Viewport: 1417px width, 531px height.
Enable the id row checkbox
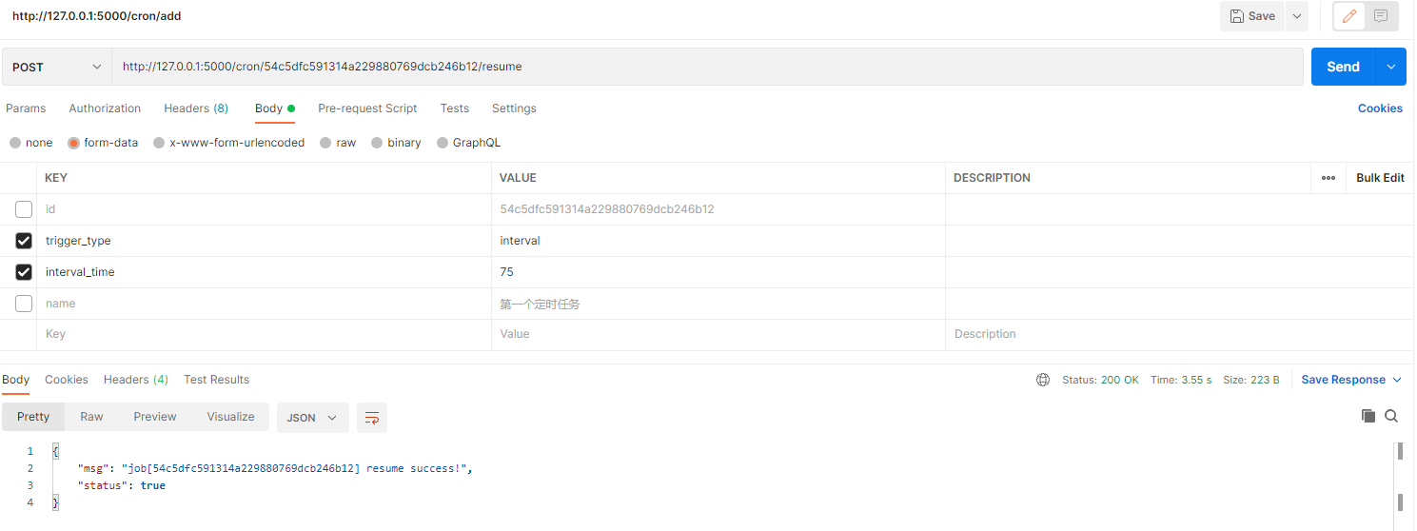(x=24, y=209)
